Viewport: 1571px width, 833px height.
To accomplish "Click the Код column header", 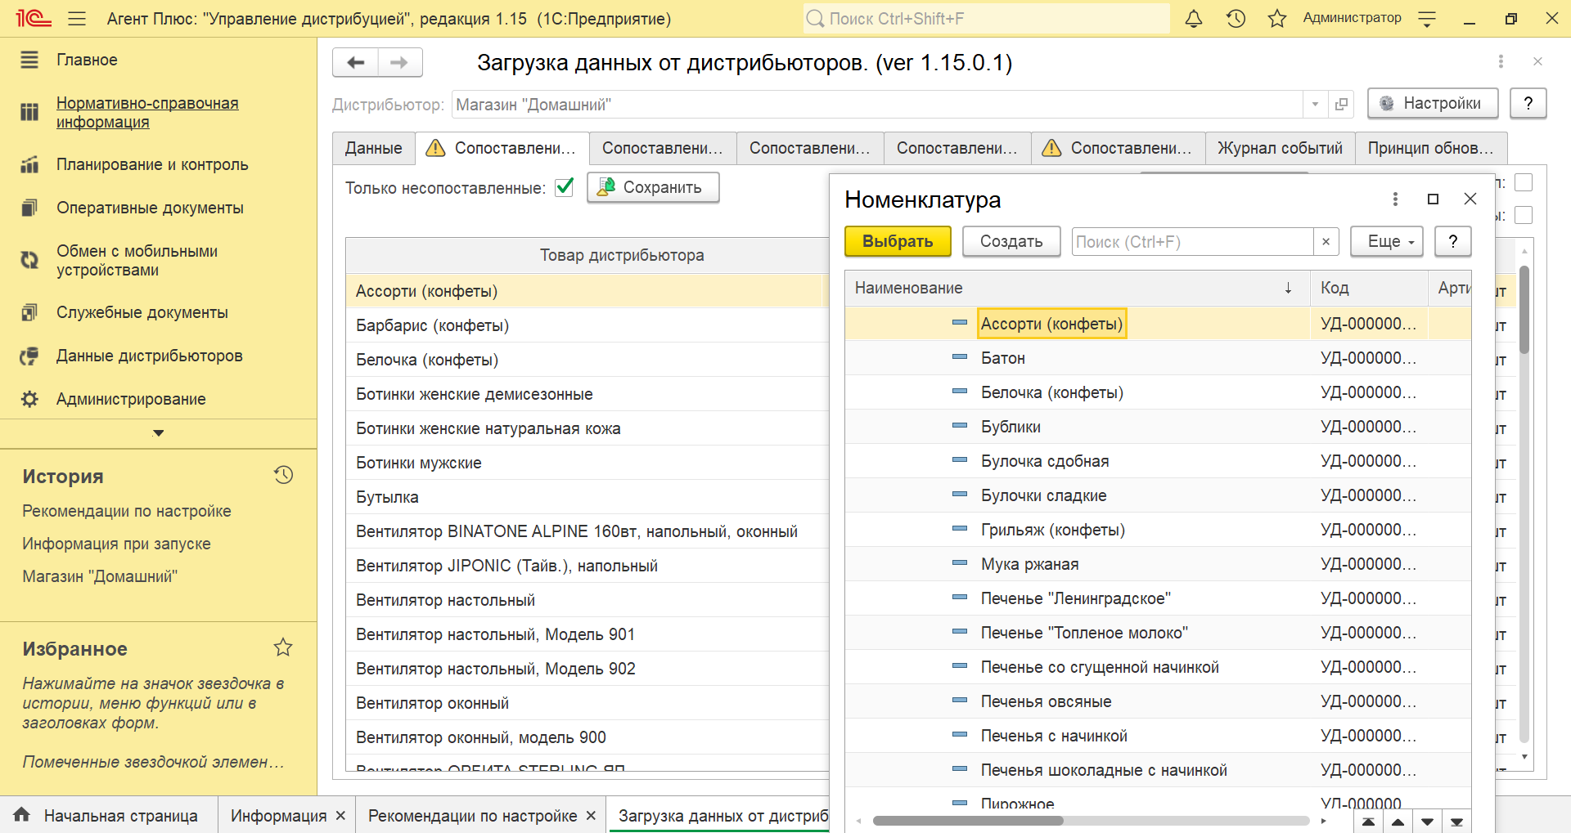I will (1369, 288).
